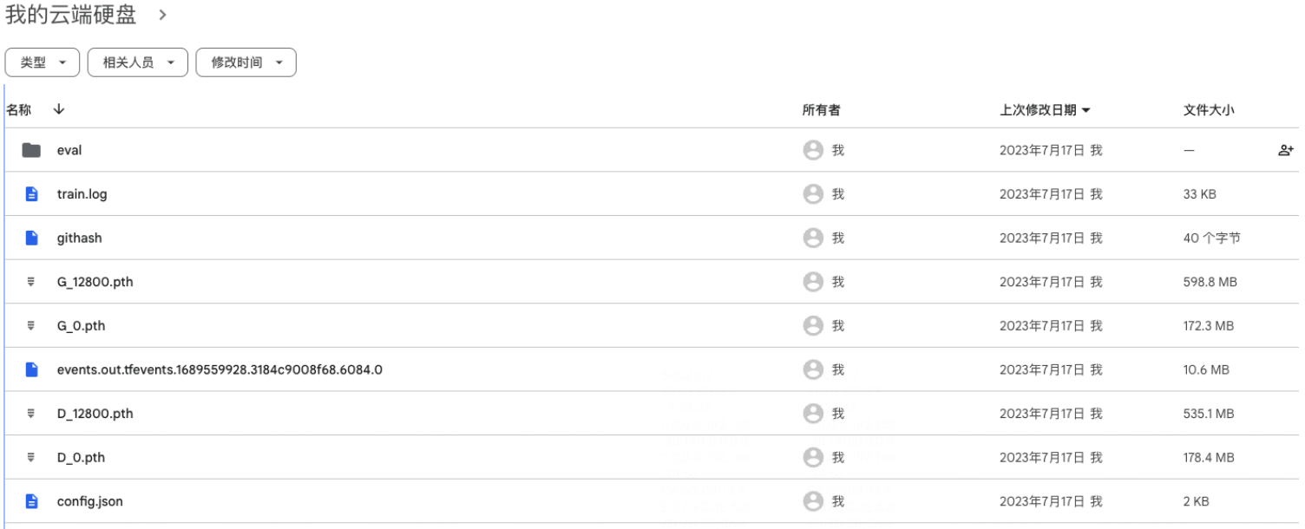Viewport: 1305px width, 529px height.
Task: Click the train.log document icon
Action: [x=31, y=194]
